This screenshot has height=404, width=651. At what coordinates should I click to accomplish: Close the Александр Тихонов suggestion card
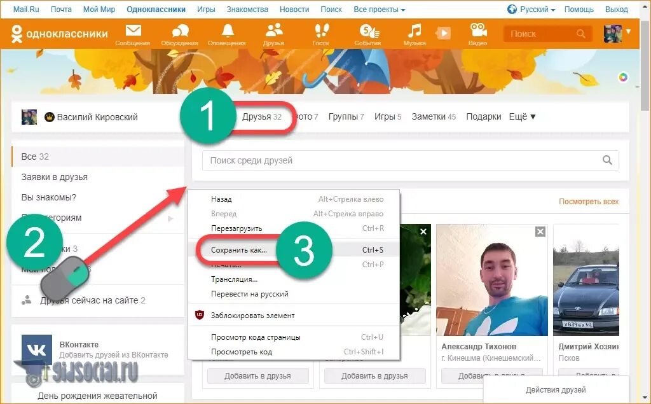pyautogui.click(x=540, y=232)
